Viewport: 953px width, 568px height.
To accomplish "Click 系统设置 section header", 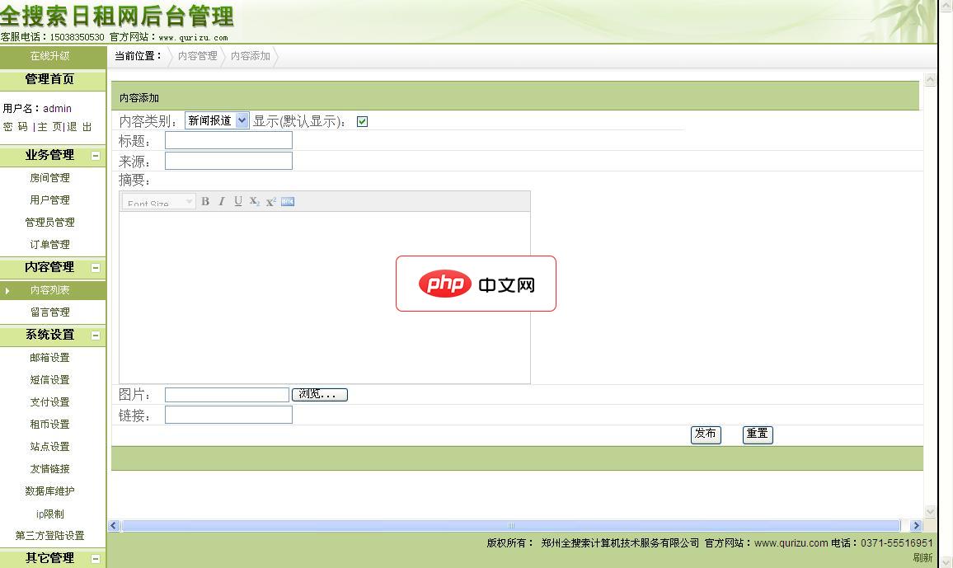I will pos(49,335).
